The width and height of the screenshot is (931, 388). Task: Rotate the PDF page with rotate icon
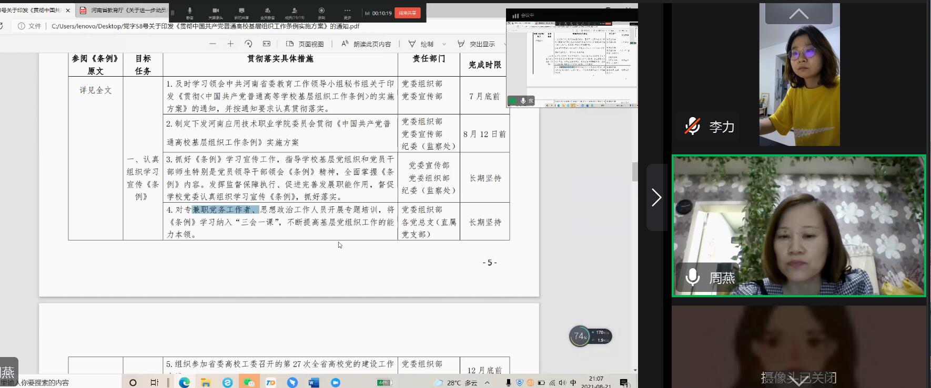click(248, 44)
